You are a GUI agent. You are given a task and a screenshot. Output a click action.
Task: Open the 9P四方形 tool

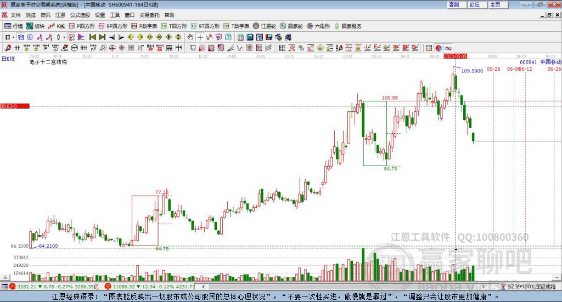click(x=113, y=26)
